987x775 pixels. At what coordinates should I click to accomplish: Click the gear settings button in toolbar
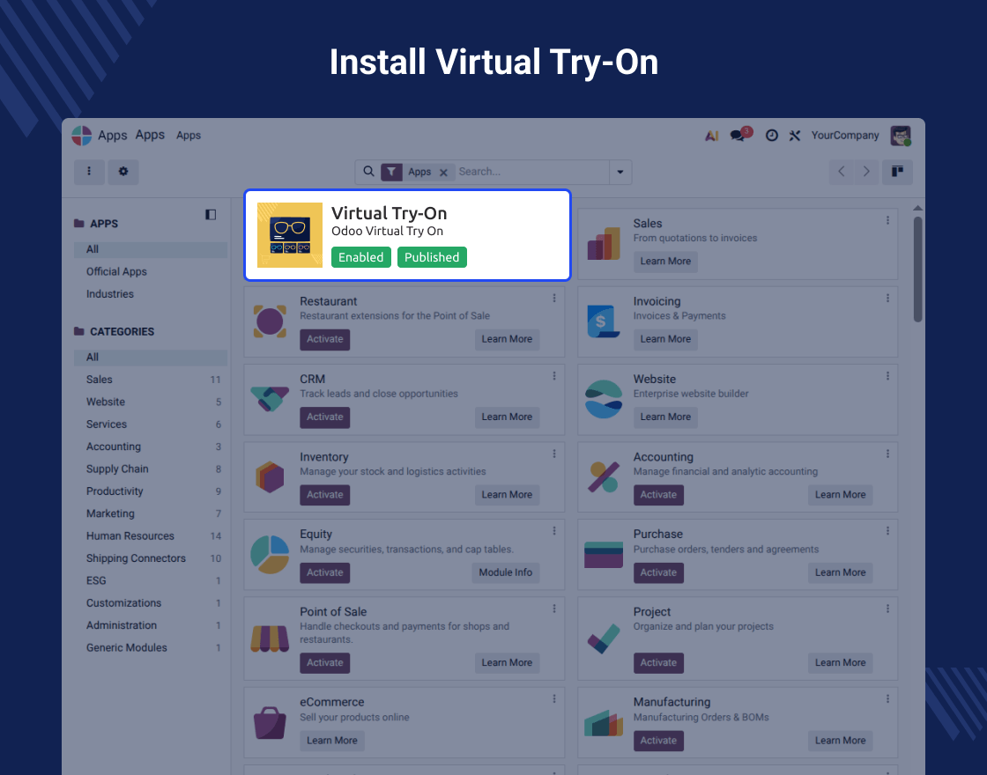pyautogui.click(x=123, y=172)
